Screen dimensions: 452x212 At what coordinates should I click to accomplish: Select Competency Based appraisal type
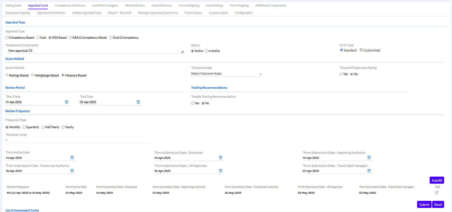point(7,38)
